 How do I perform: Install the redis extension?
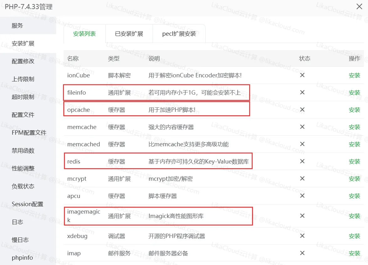click(x=354, y=161)
